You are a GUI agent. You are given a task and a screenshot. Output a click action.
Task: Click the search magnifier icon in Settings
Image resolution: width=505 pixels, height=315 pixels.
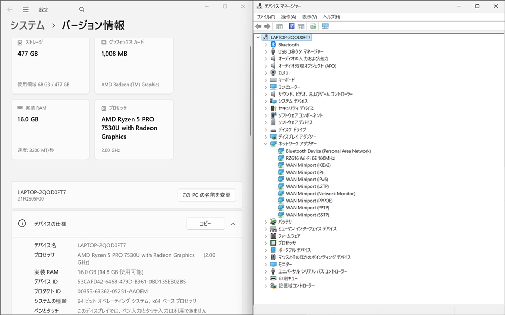pyautogui.click(x=82, y=9)
